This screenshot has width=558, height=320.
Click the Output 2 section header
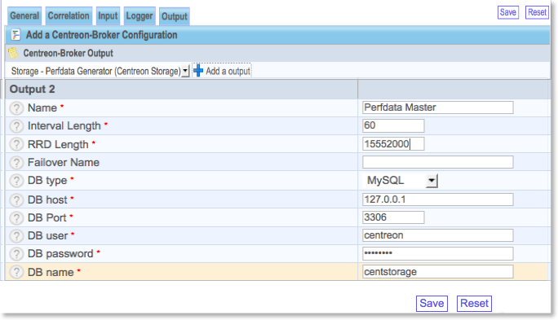tap(33, 89)
